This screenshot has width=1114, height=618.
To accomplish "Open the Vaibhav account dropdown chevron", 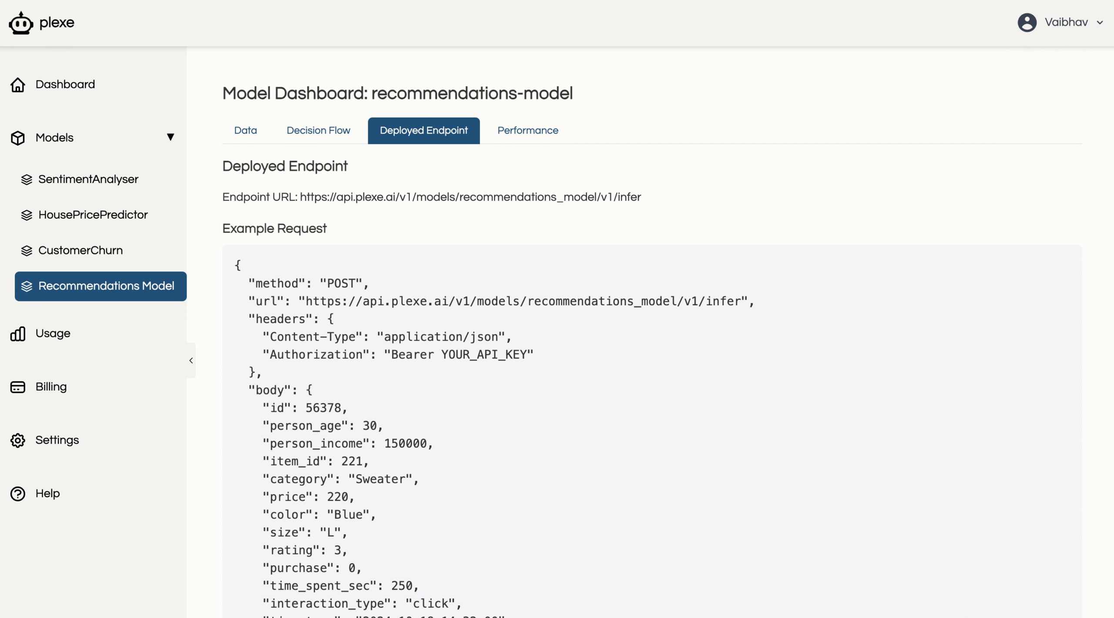I will [x=1100, y=23].
